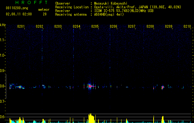This screenshot has width=194, height=123.
Task: Click observer name Masayuki Kobayashi
Action: (111, 3)
